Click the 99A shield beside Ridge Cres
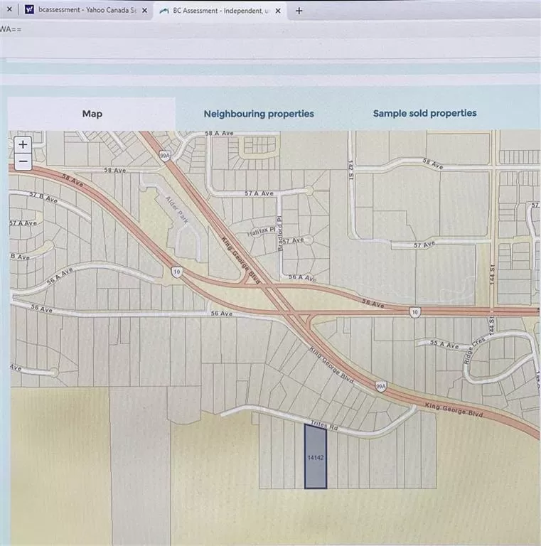This screenshot has height=546, width=541. tap(381, 386)
